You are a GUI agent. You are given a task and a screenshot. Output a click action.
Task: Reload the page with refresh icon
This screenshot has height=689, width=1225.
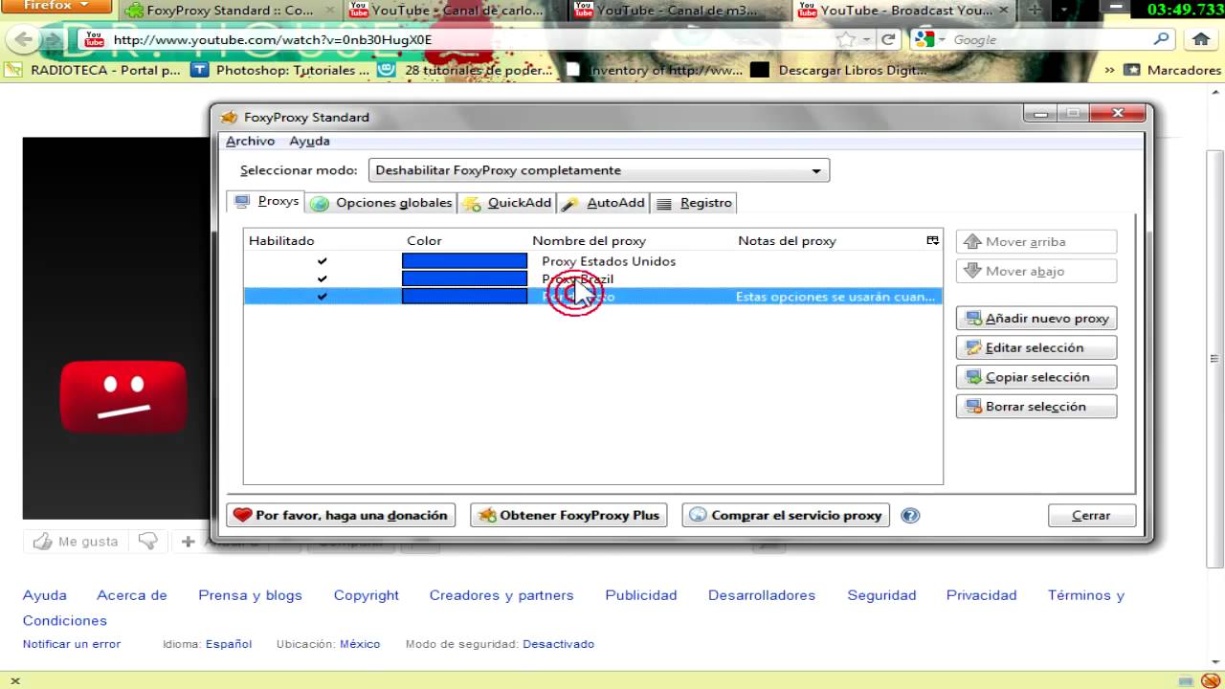[888, 40]
